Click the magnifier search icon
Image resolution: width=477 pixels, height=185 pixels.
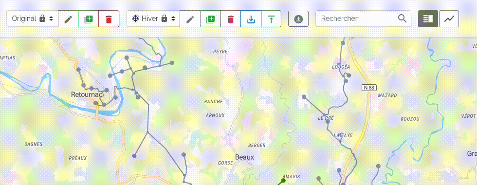[402, 18]
